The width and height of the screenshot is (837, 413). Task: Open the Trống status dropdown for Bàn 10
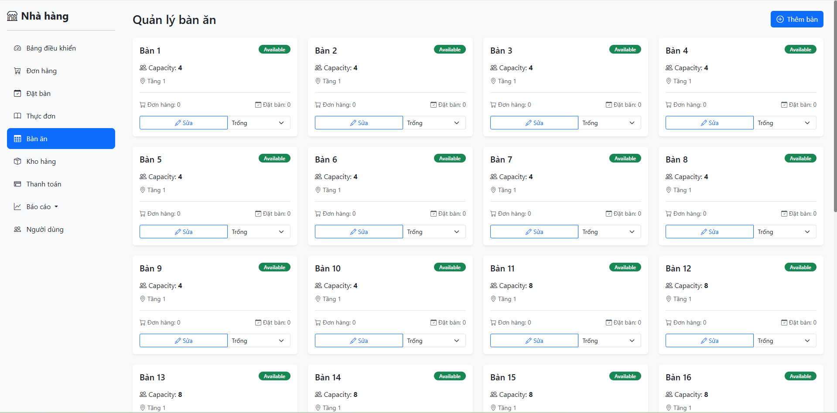pyautogui.click(x=434, y=341)
